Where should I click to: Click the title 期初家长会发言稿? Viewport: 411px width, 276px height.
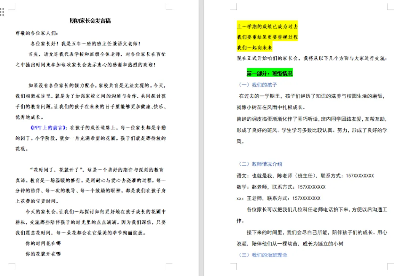(90, 21)
